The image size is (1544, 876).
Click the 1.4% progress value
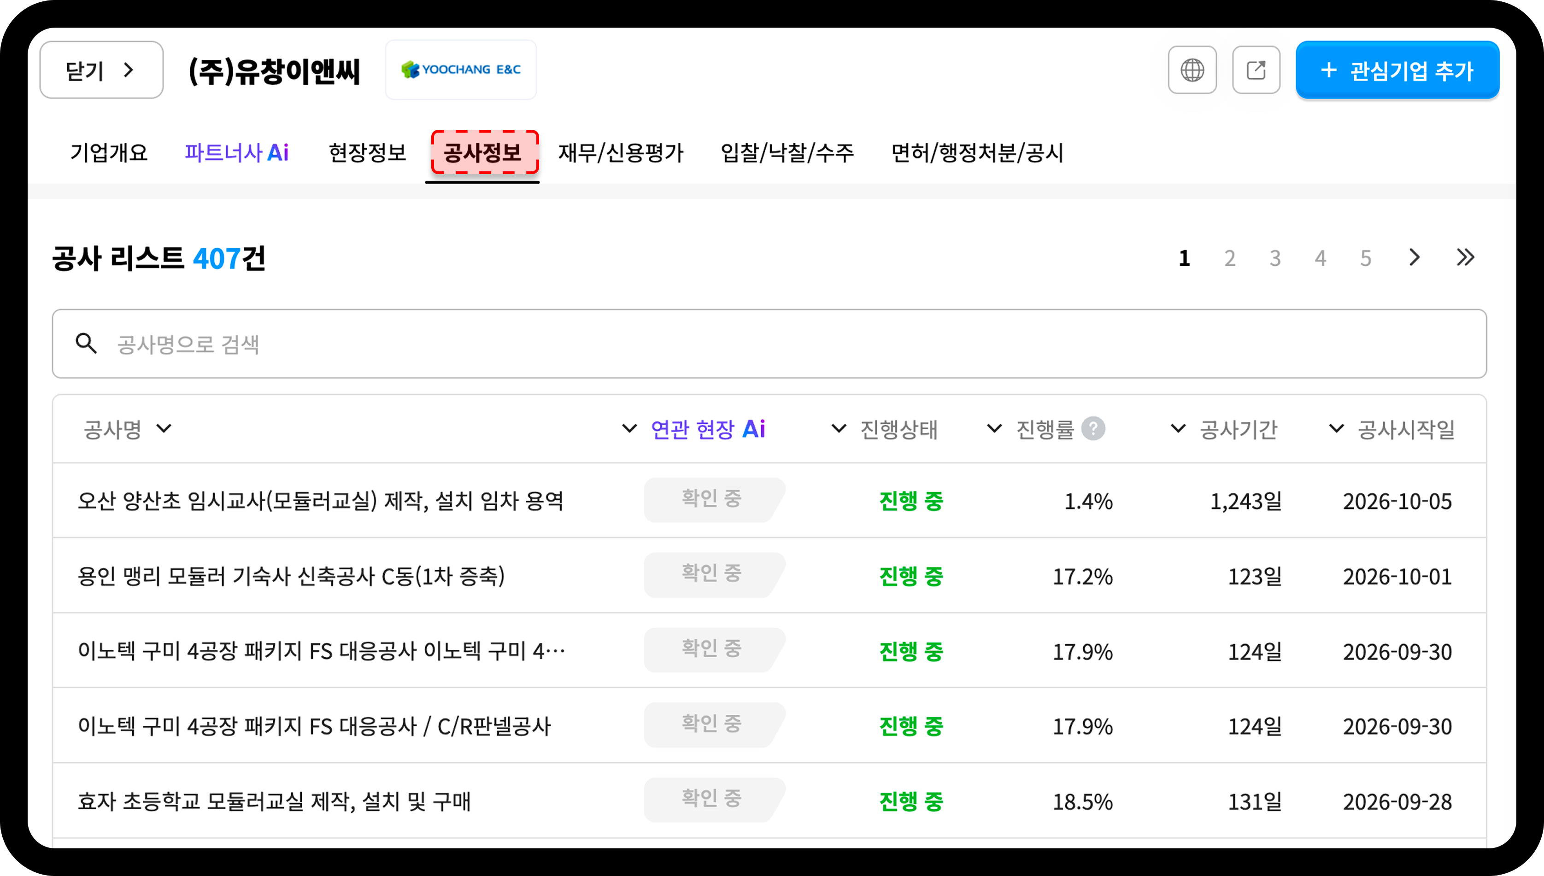[1088, 501]
